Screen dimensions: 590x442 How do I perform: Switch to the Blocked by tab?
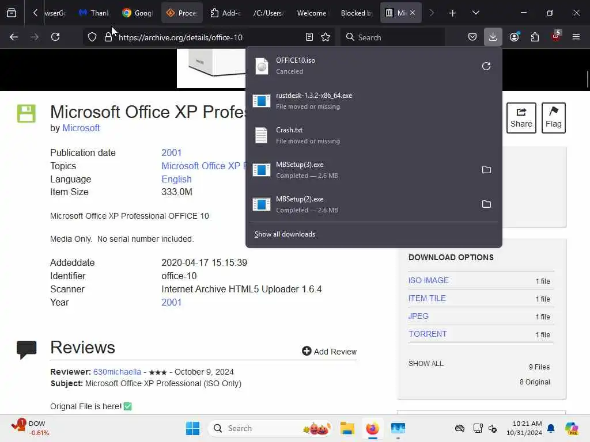tap(357, 13)
